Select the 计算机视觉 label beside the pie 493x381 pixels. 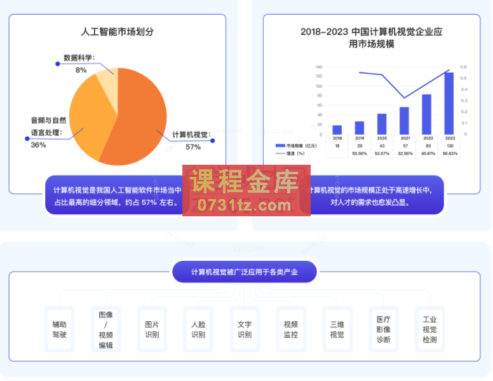(191, 135)
